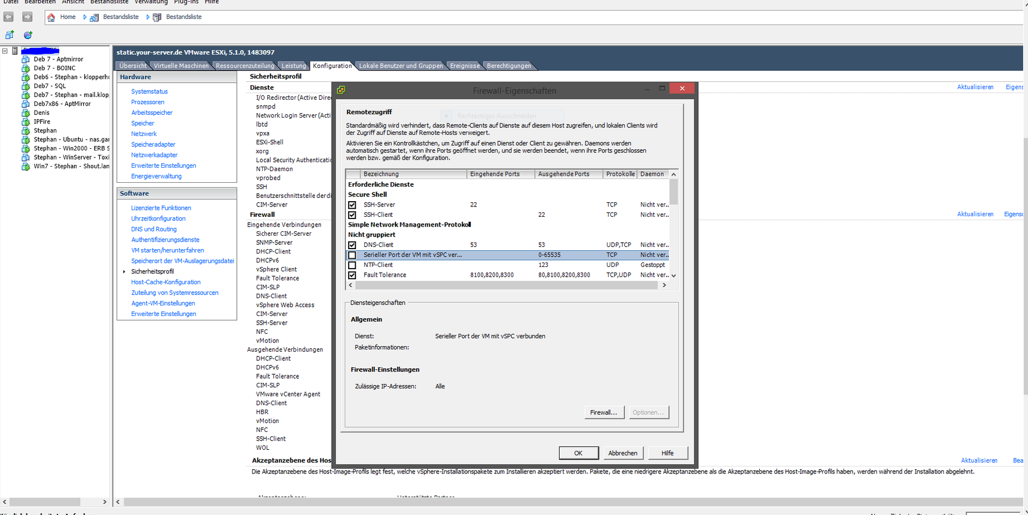Select IPFire in inventory tree

[x=42, y=122]
